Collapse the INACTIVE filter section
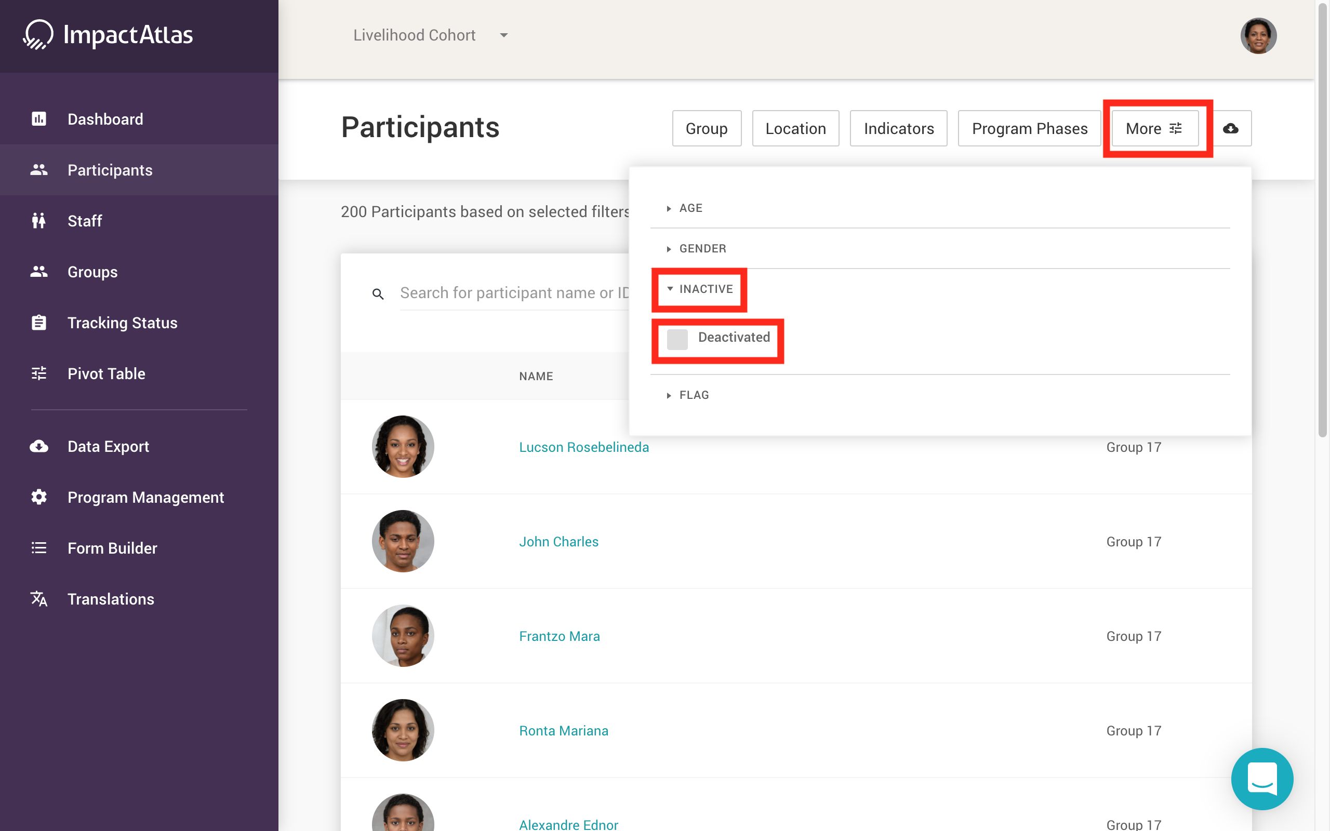The image size is (1330, 831). click(x=705, y=289)
